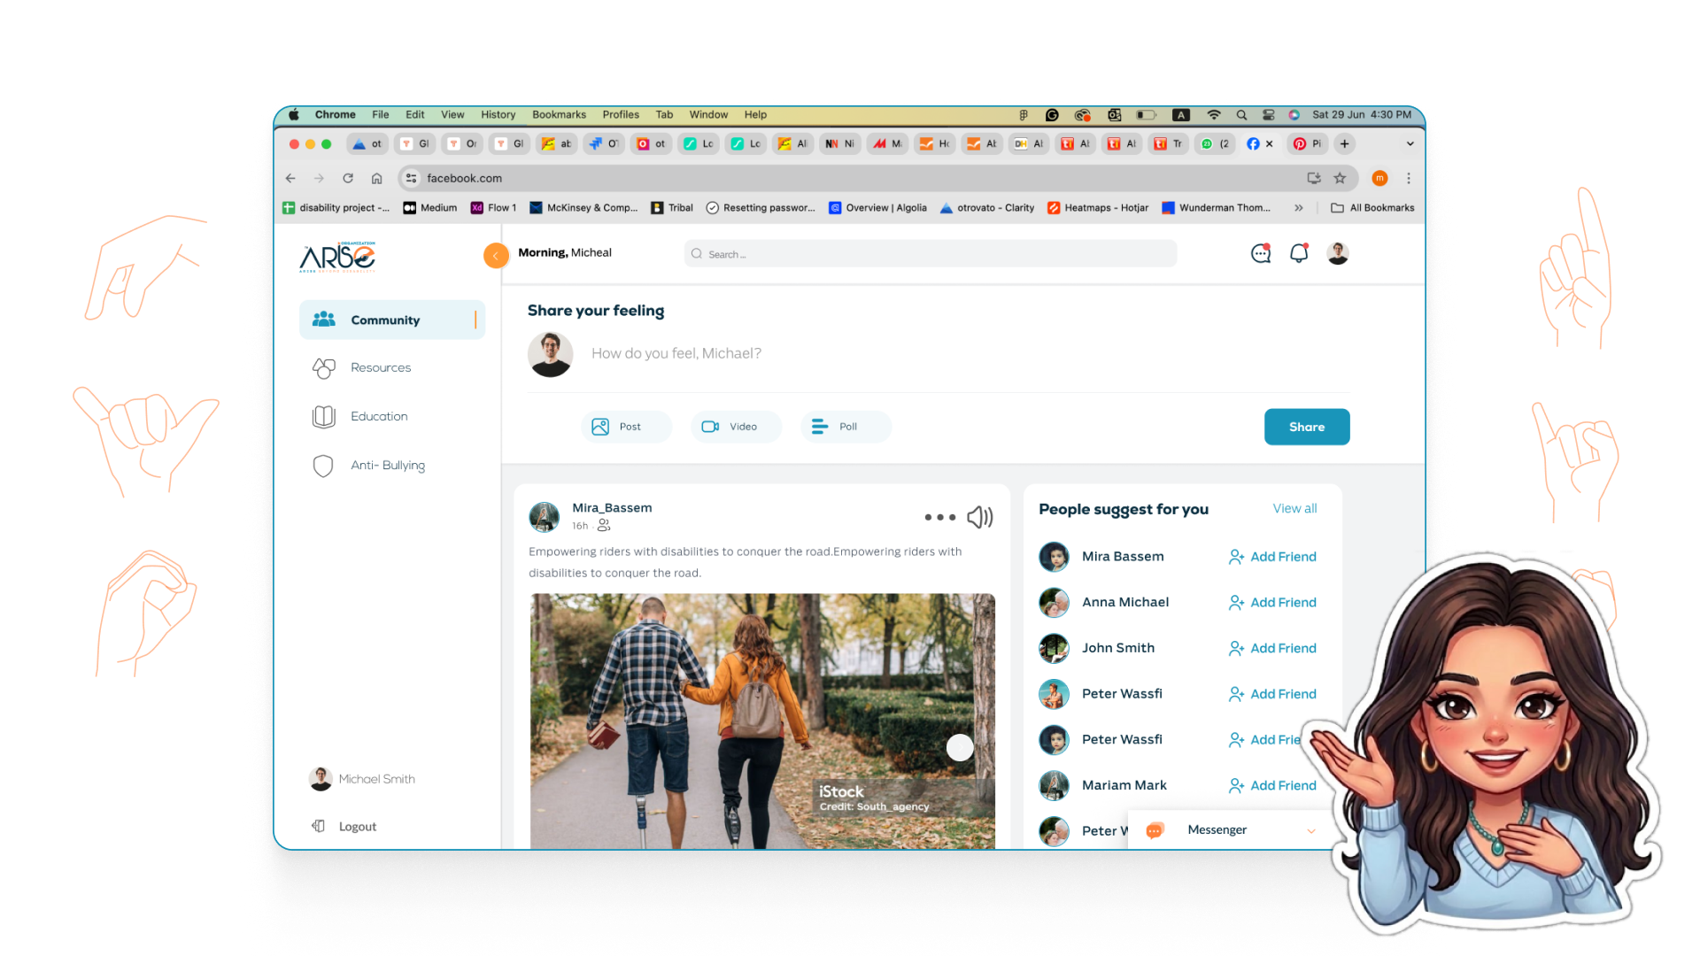Open Michael Smith profile in sidebar

tap(363, 779)
